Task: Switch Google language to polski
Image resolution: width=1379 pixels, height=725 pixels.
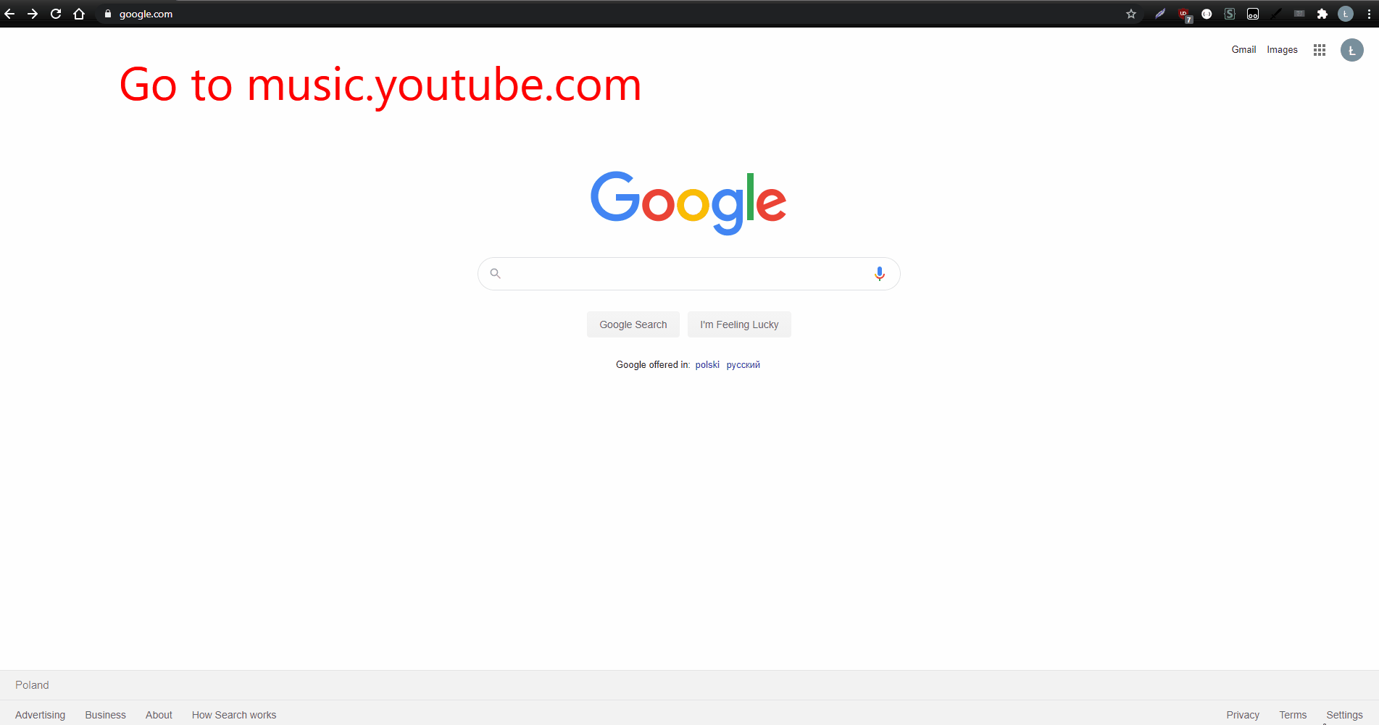Action: [x=707, y=365]
